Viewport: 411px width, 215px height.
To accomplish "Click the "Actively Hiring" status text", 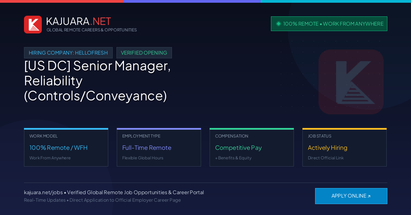I will 327,148.
